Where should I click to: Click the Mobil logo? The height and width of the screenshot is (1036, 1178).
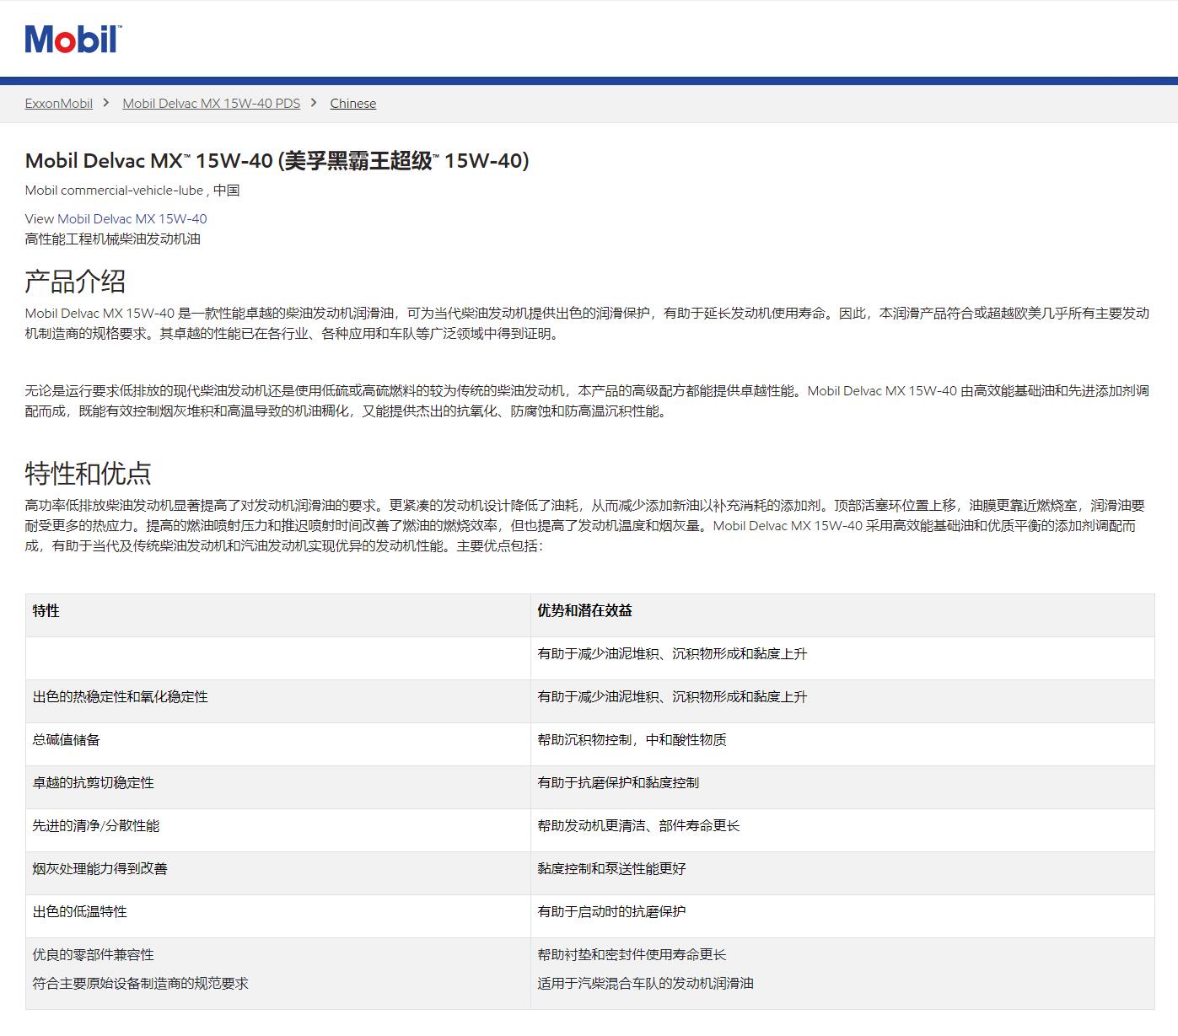coord(73,39)
